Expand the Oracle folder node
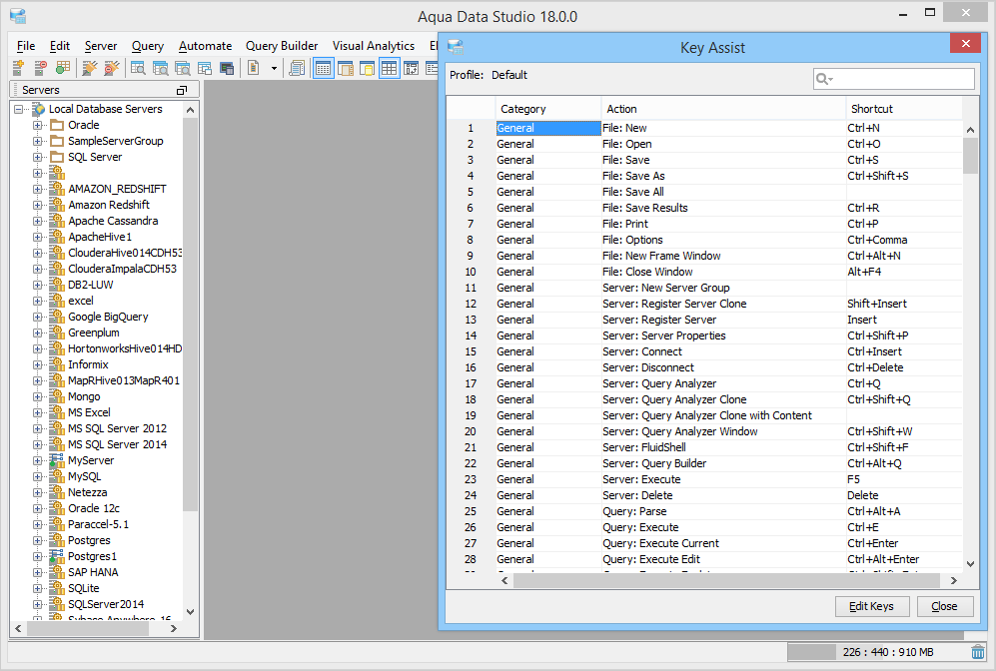Viewport: 996px width, 671px height. click(x=38, y=125)
